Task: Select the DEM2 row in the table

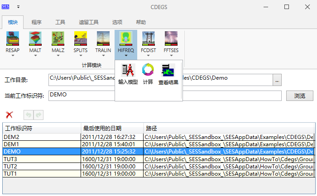Action: pyautogui.click(x=41, y=137)
